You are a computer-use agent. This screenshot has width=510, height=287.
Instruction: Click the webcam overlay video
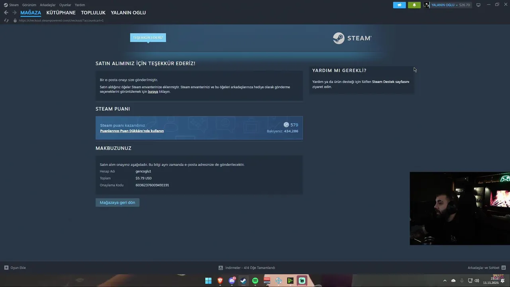[x=460, y=208]
